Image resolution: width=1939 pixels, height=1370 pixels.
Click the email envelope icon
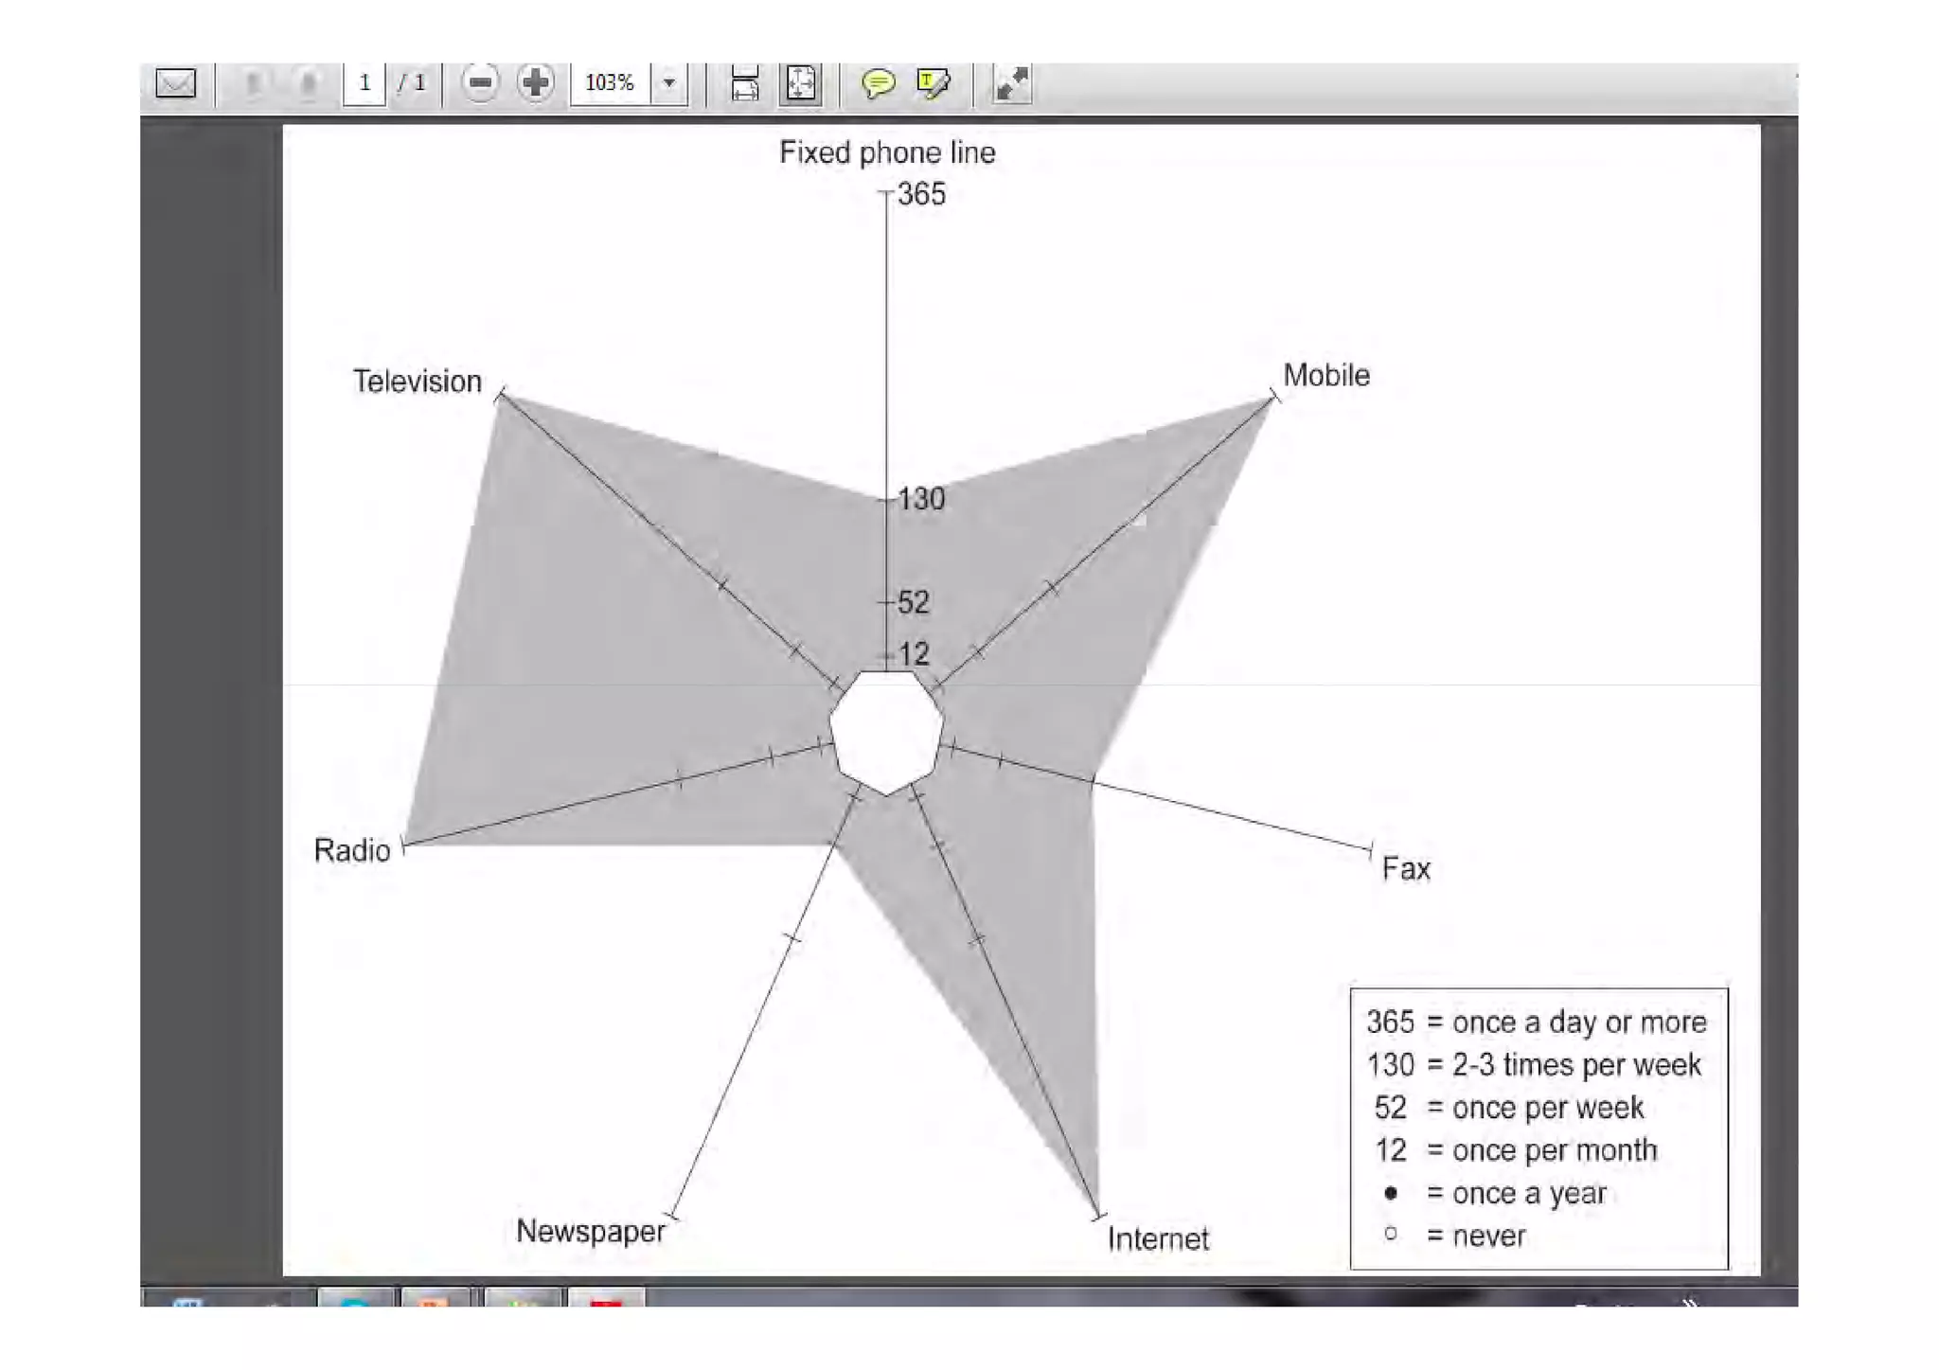point(175,83)
